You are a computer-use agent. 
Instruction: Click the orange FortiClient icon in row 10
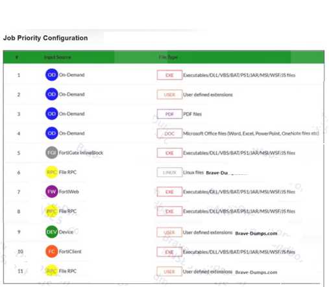click(52, 251)
